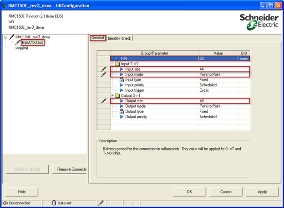
Task: Click the Disconnected status text
Action: [x=20, y=203]
